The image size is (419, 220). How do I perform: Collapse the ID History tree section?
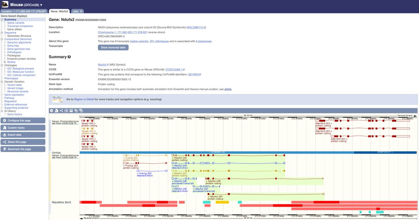pos(2,111)
